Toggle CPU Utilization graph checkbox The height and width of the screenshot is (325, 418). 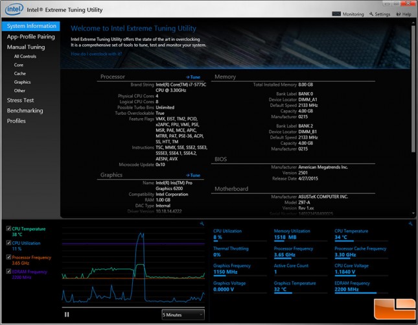coord(8,243)
